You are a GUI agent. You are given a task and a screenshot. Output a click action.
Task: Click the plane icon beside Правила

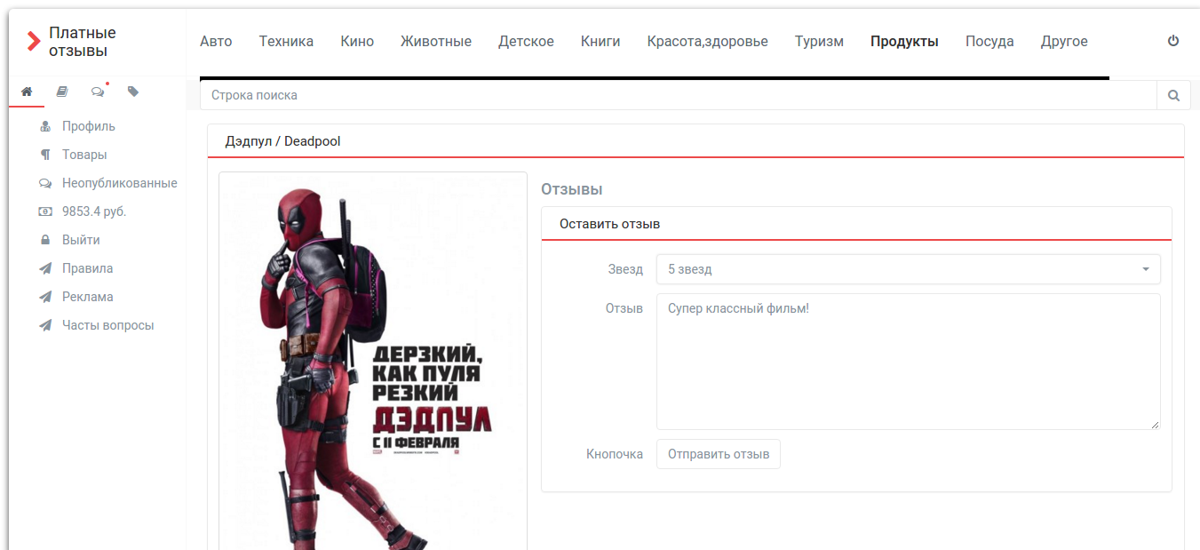pyautogui.click(x=45, y=268)
